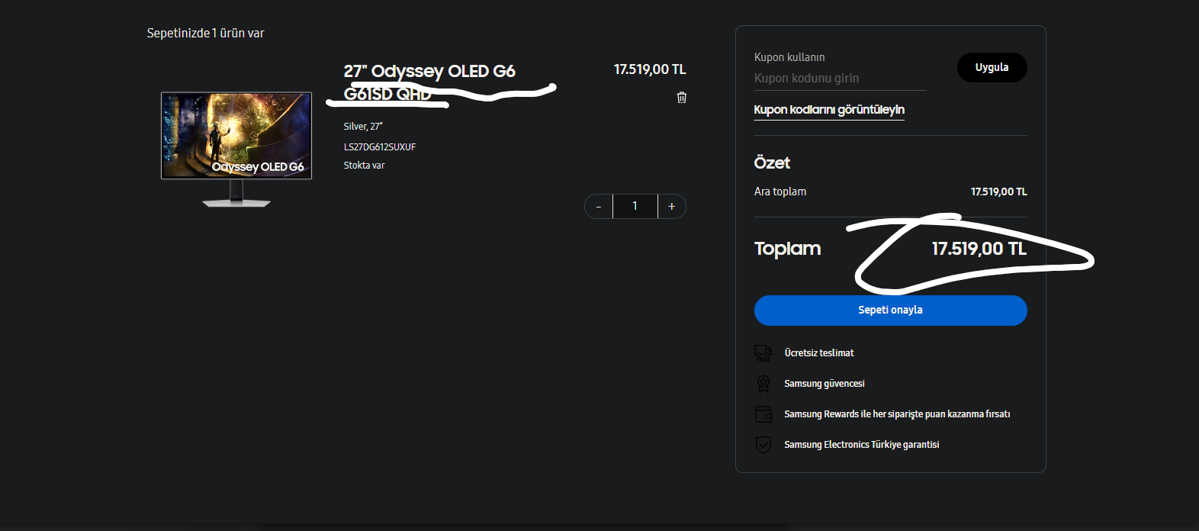Viewport: 1199px width, 531px height.
Task: Decrease product quantity with minus button
Action: click(599, 207)
